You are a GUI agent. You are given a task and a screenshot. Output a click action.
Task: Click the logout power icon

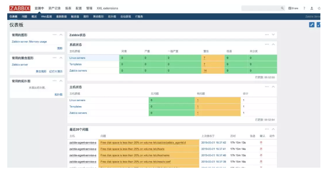(x=319, y=8)
